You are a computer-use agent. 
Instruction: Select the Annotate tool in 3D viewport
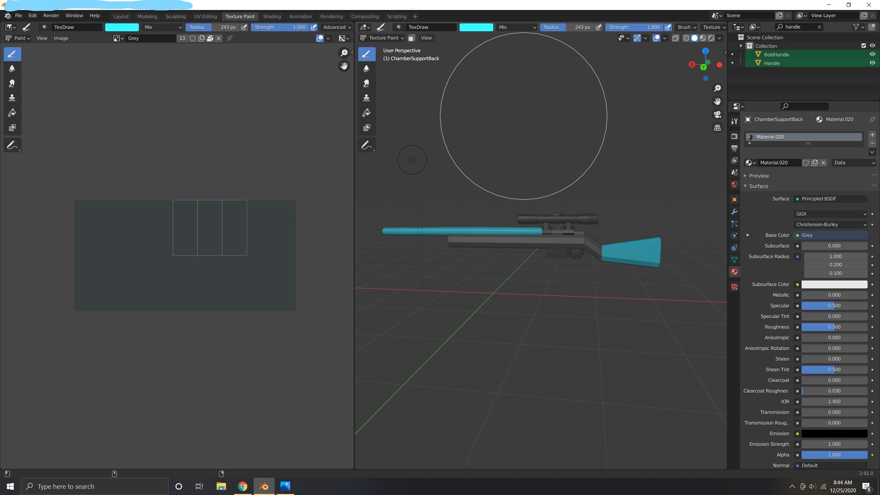tap(366, 145)
